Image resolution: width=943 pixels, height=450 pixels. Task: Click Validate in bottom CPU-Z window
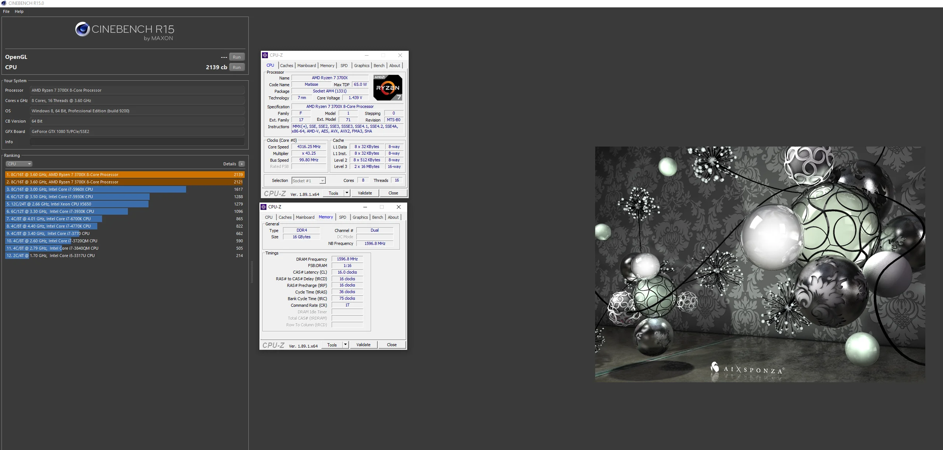(363, 345)
